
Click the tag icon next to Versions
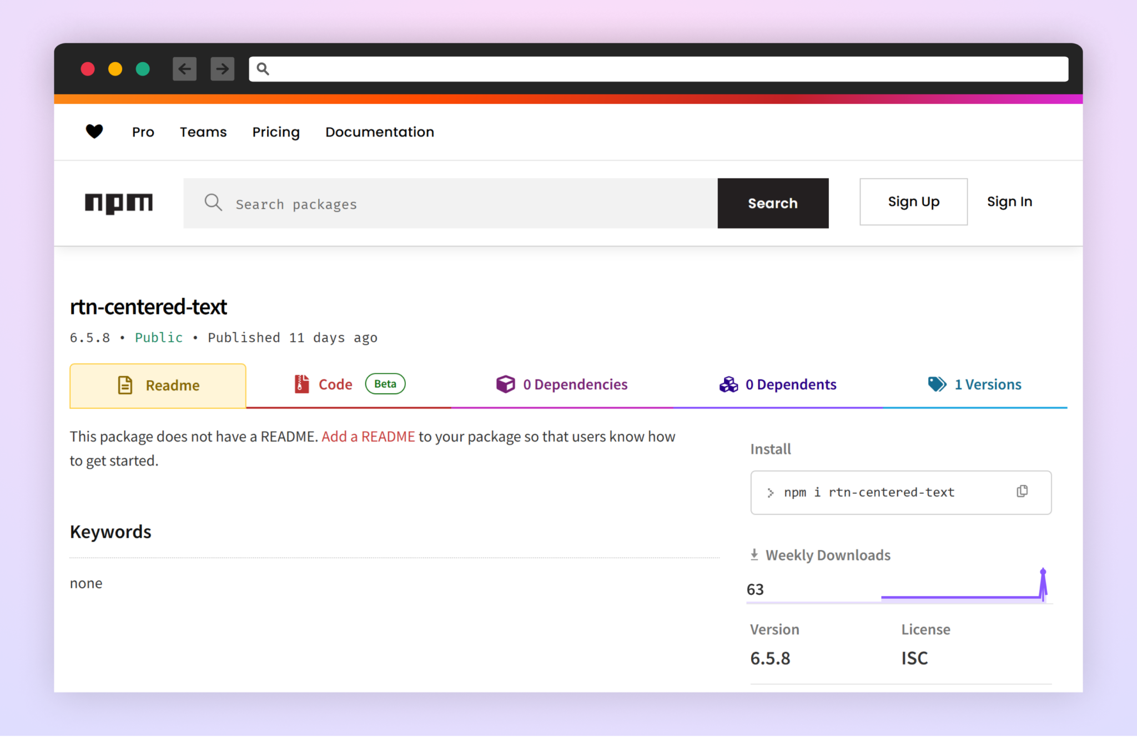click(x=937, y=383)
